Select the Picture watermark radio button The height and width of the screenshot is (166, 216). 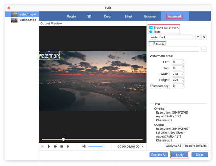coord(151,43)
